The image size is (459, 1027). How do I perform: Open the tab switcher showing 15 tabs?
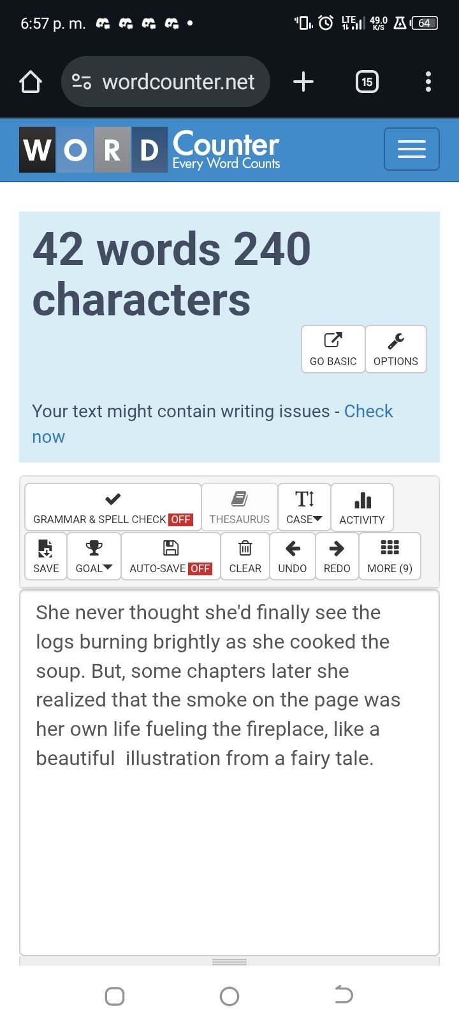pyautogui.click(x=367, y=82)
